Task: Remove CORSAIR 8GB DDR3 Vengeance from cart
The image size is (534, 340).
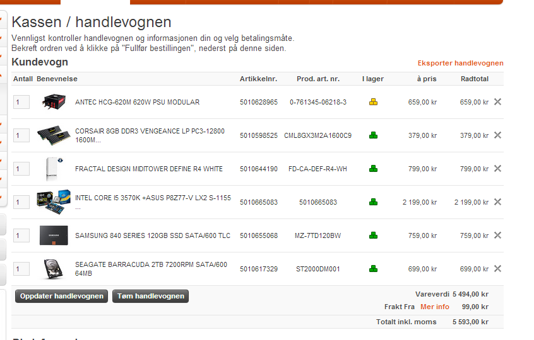Action: tap(497, 135)
